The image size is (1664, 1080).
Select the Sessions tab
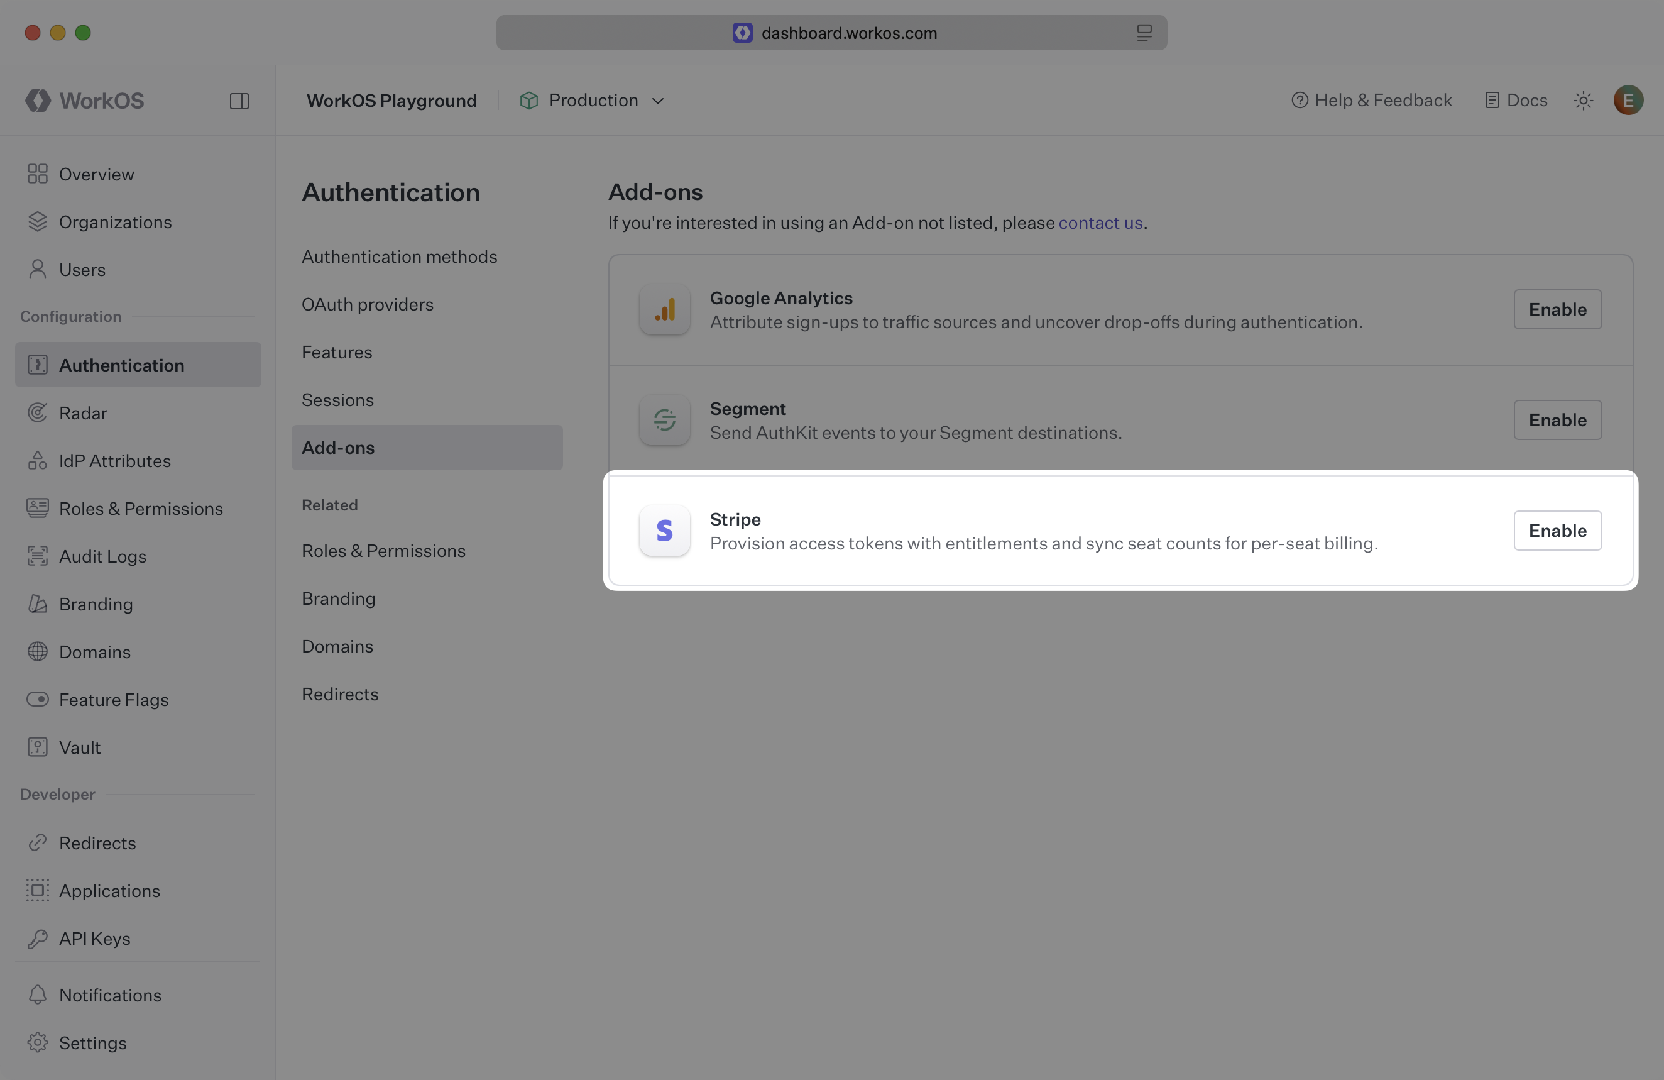tap(337, 399)
